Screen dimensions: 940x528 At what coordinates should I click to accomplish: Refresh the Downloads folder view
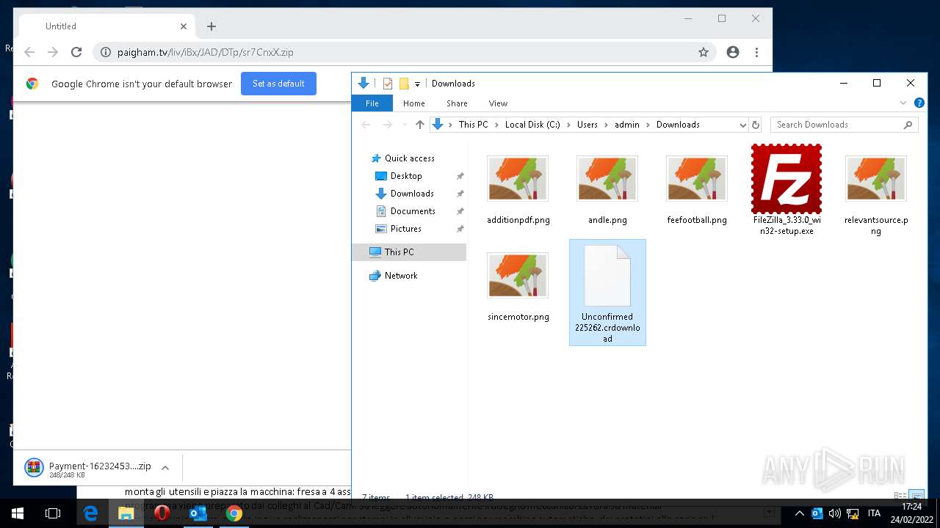tap(756, 125)
